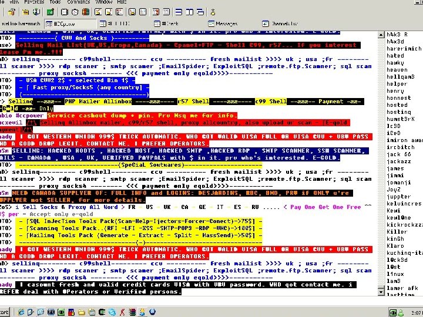Click the DCC Send file icon
The height and width of the screenshot is (317, 423).
pos(98,12)
